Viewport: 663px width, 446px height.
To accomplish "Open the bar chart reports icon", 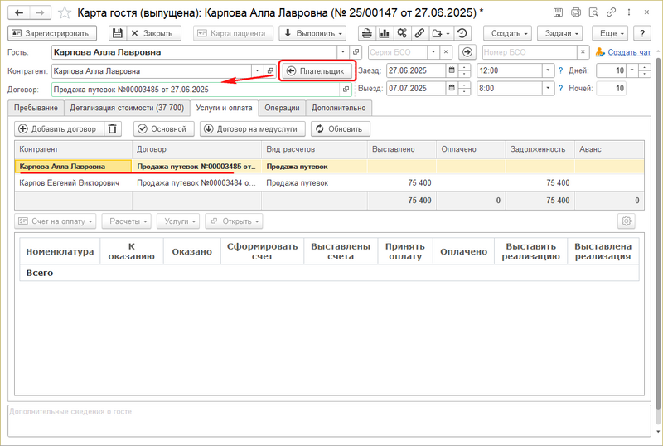I will coord(384,33).
